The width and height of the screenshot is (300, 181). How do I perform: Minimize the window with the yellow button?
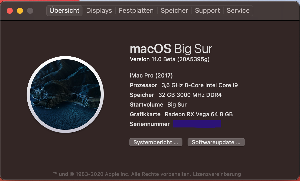point(20,11)
